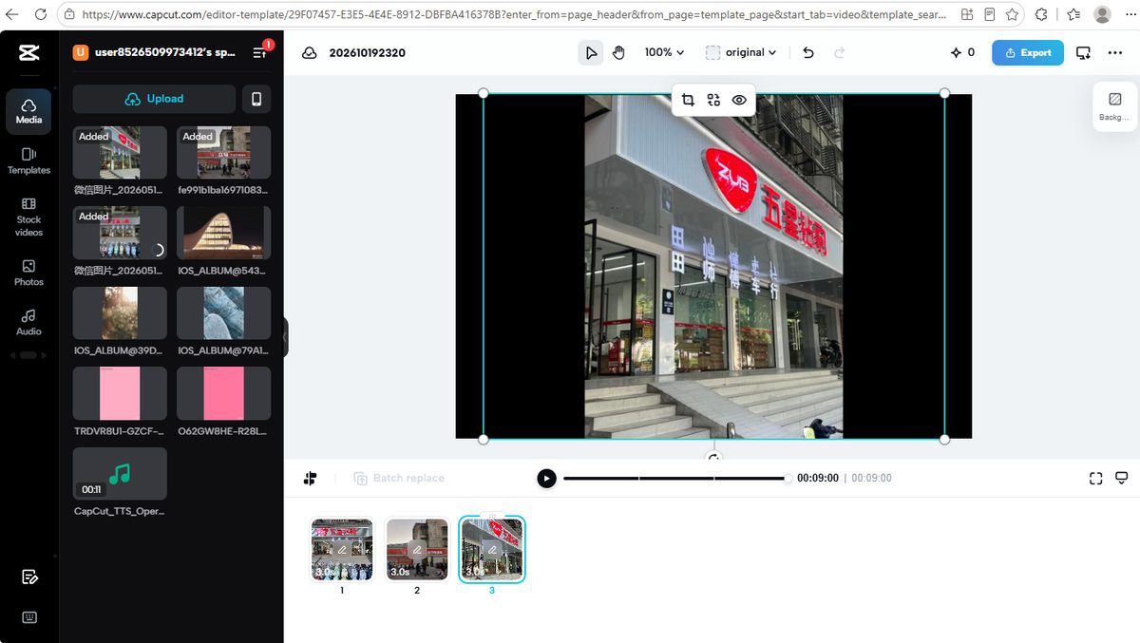This screenshot has width=1140, height=643.
Task: Click the browser address bar URL
Action: pyautogui.click(x=513, y=15)
